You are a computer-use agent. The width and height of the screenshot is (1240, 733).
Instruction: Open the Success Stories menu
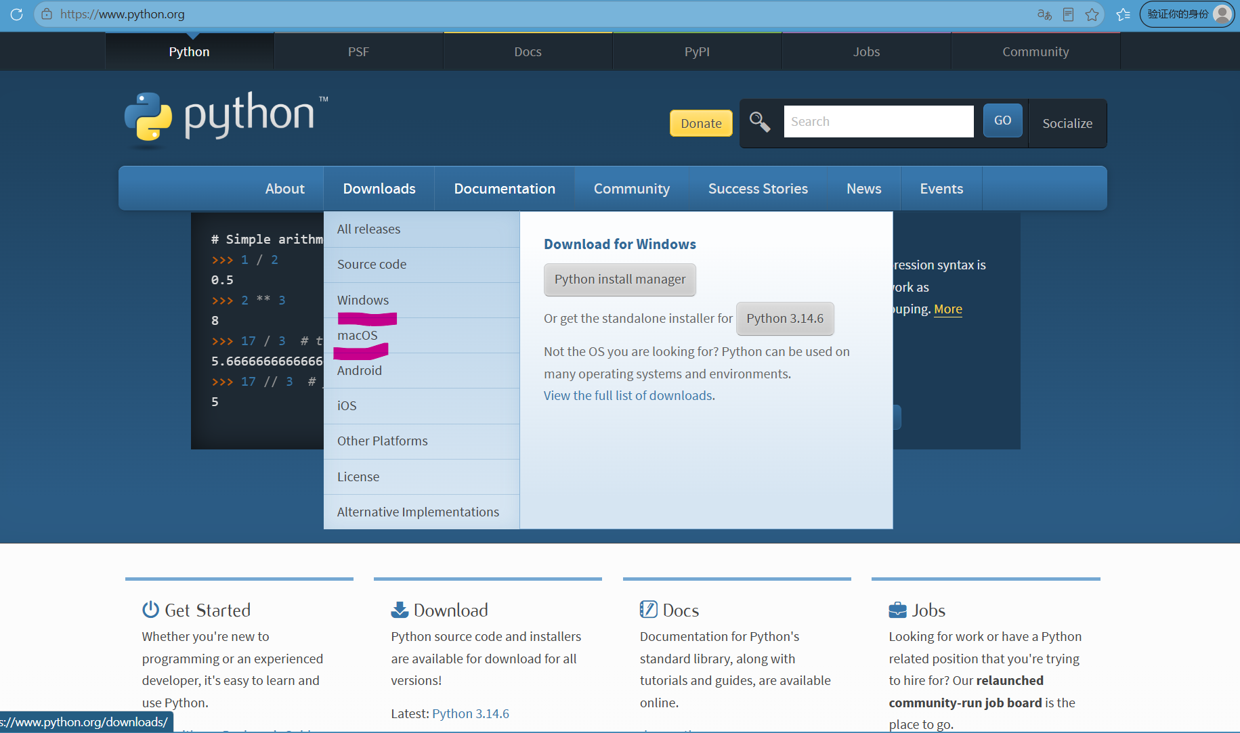click(x=758, y=188)
